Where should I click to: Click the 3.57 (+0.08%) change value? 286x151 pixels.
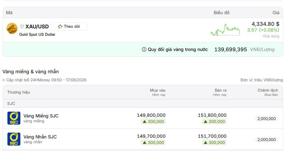[x=263, y=30]
